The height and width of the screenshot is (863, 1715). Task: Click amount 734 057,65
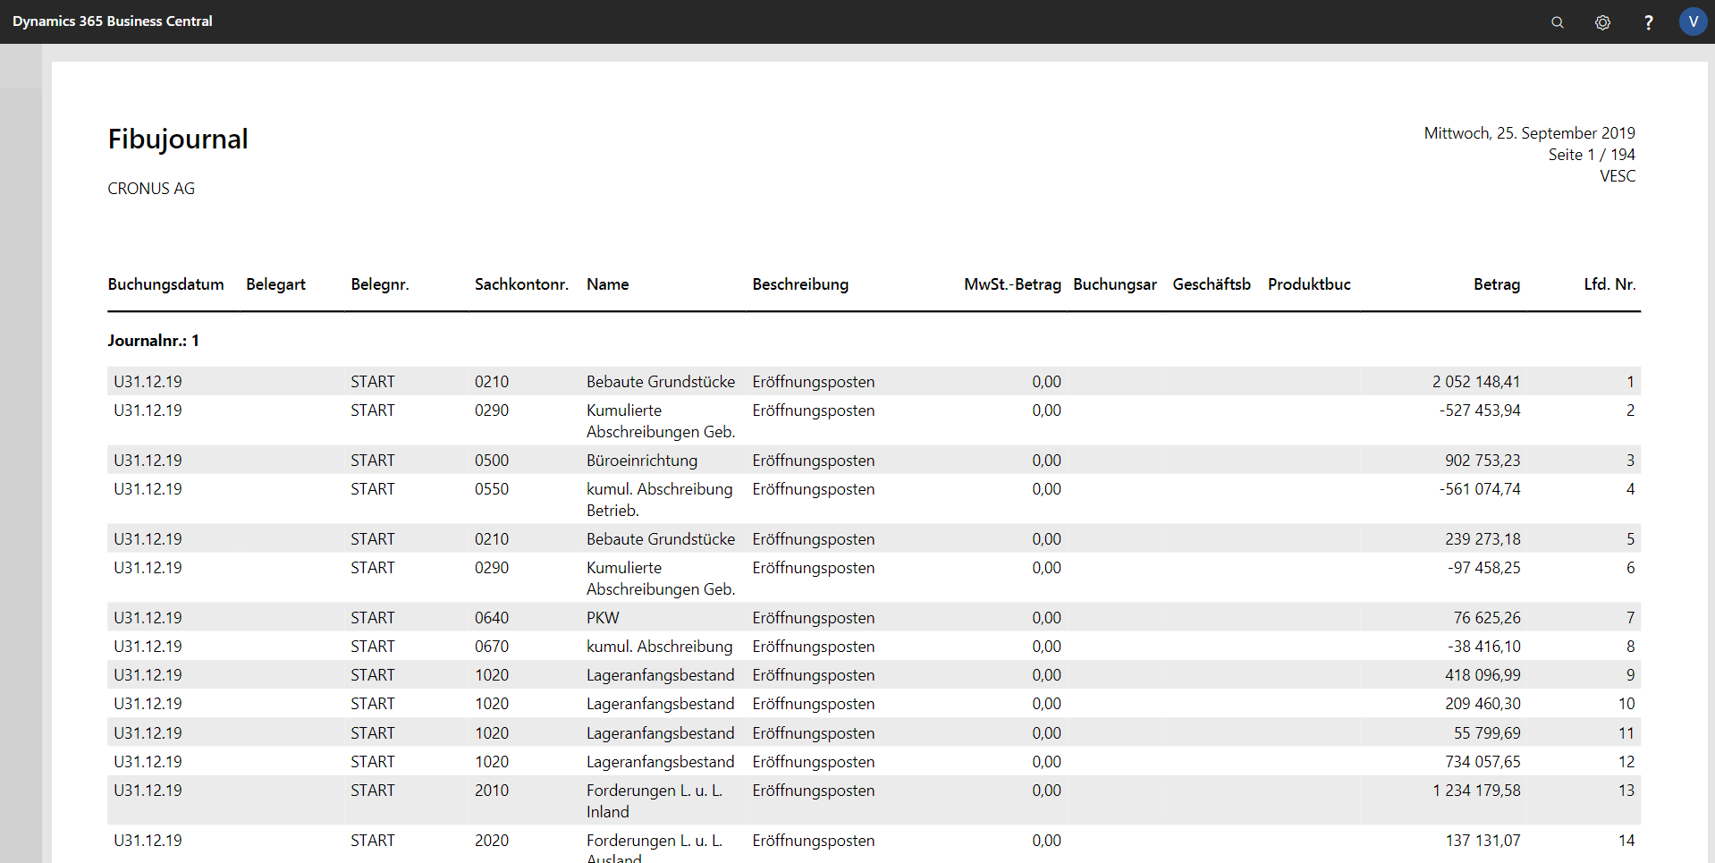tap(1483, 762)
